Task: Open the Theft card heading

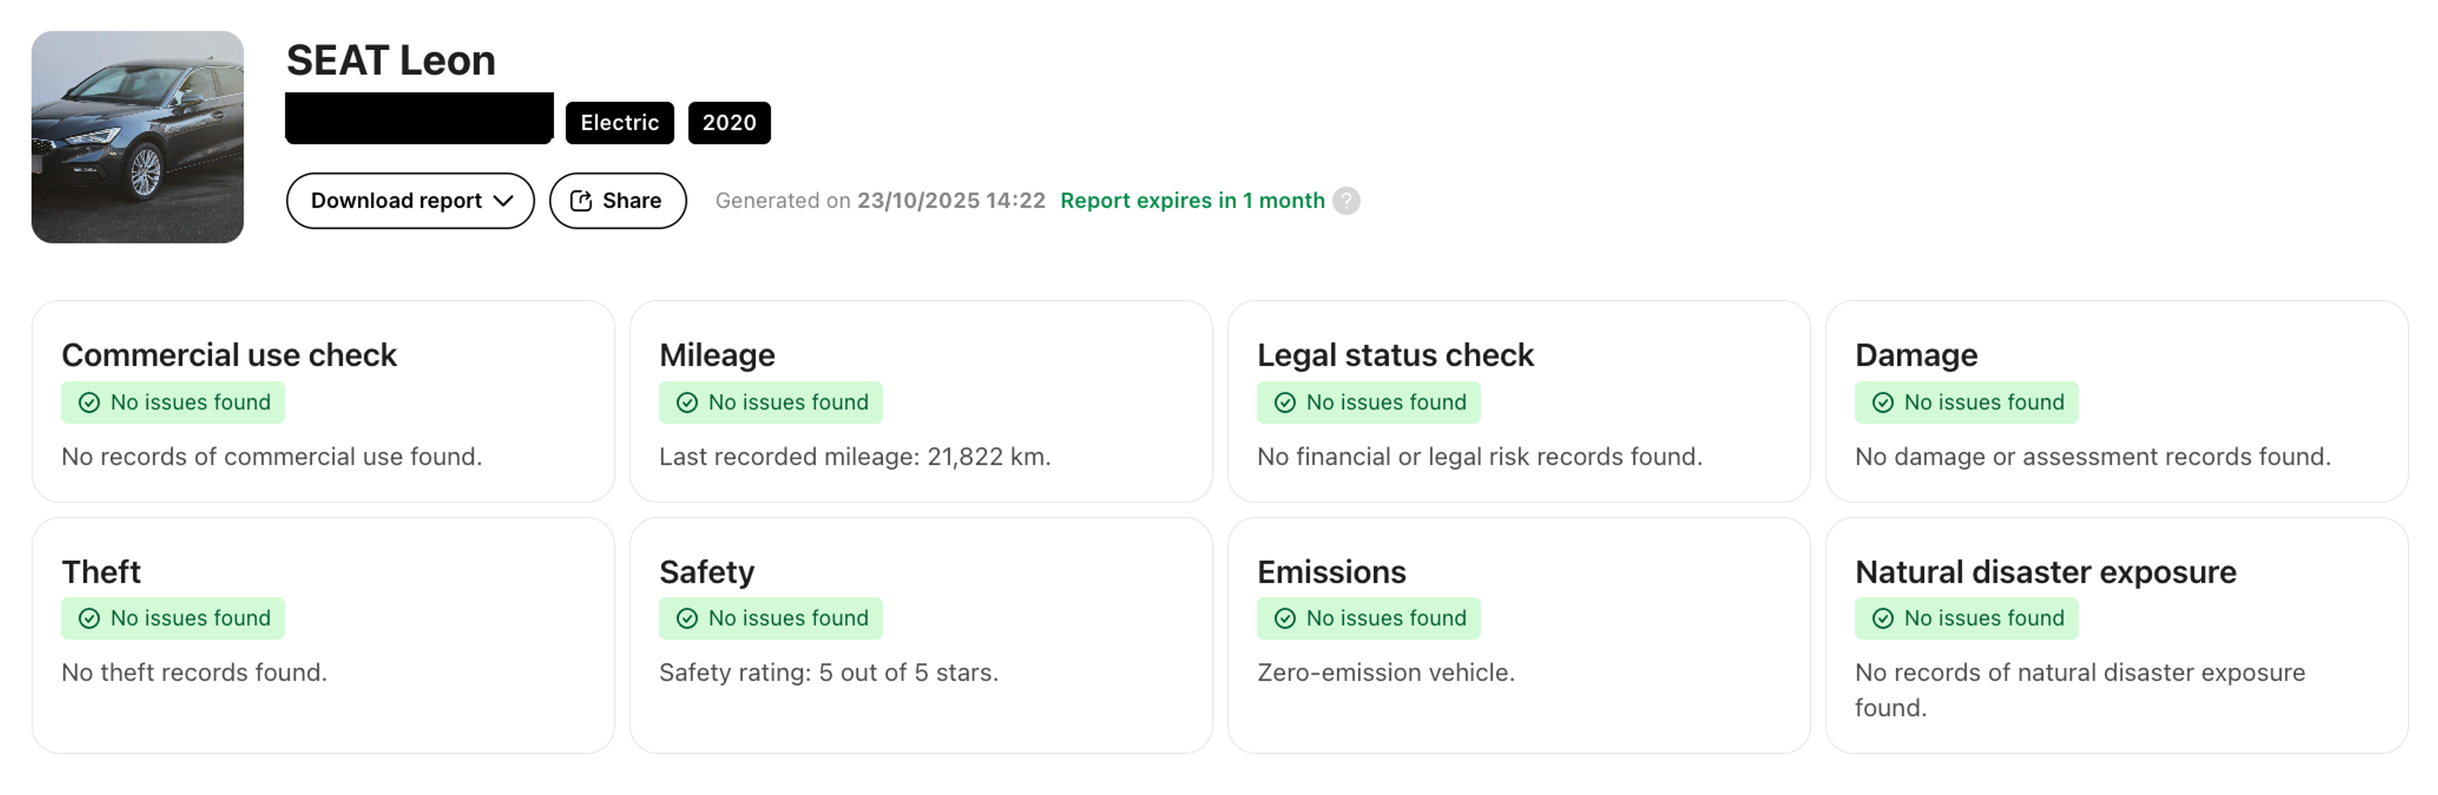Action: pos(102,571)
